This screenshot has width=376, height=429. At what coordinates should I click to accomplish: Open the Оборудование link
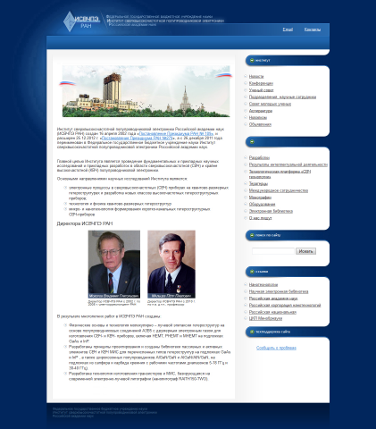click(x=262, y=205)
